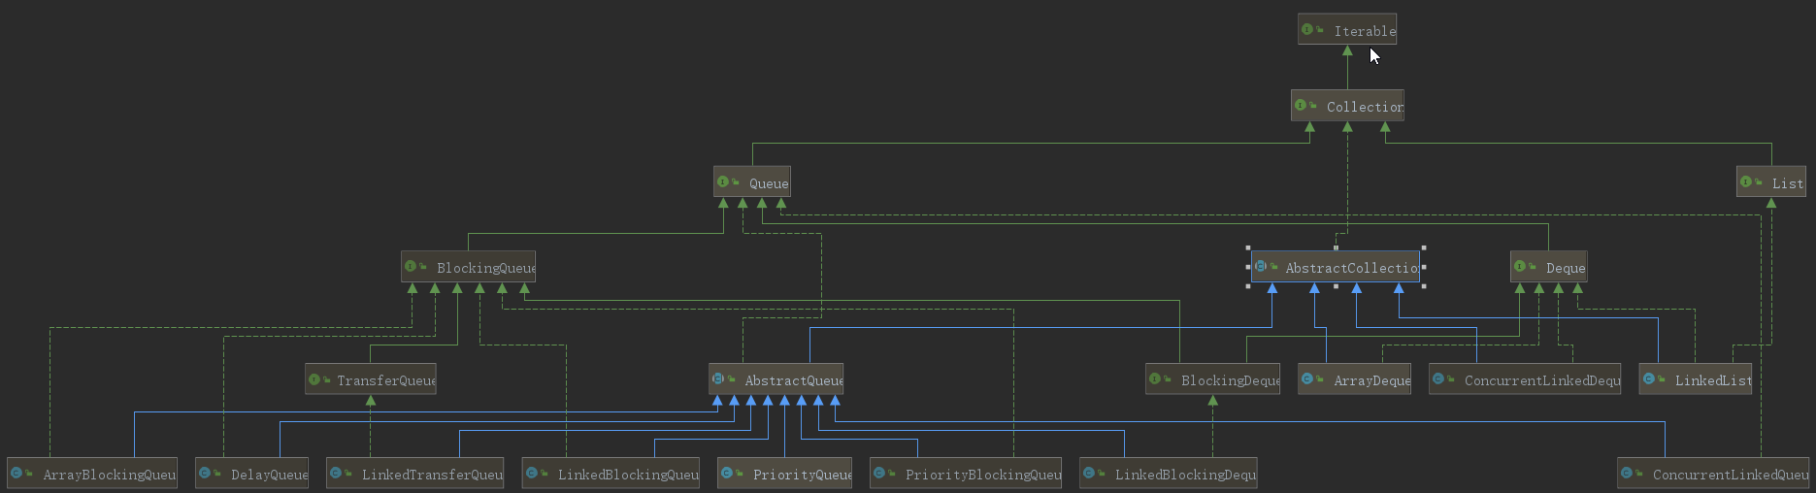This screenshot has width=1816, height=493.
Task: Click the class icon on LinkedList
Action: [1649, 378]
